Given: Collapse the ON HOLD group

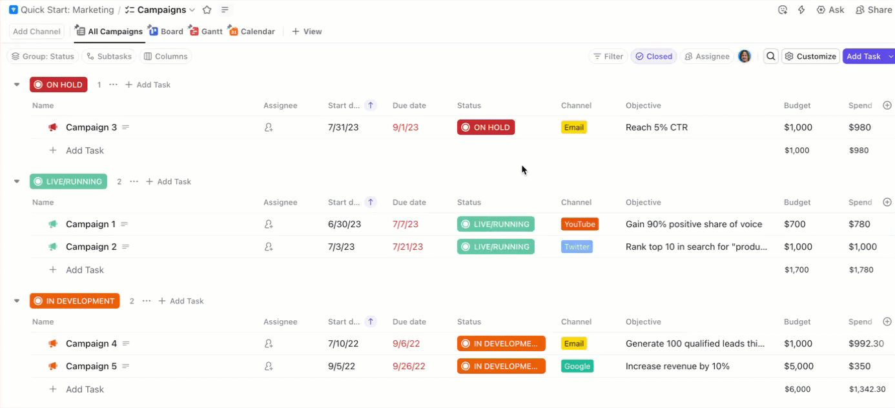Looking at the screenshot, I should tap(16, 84).
